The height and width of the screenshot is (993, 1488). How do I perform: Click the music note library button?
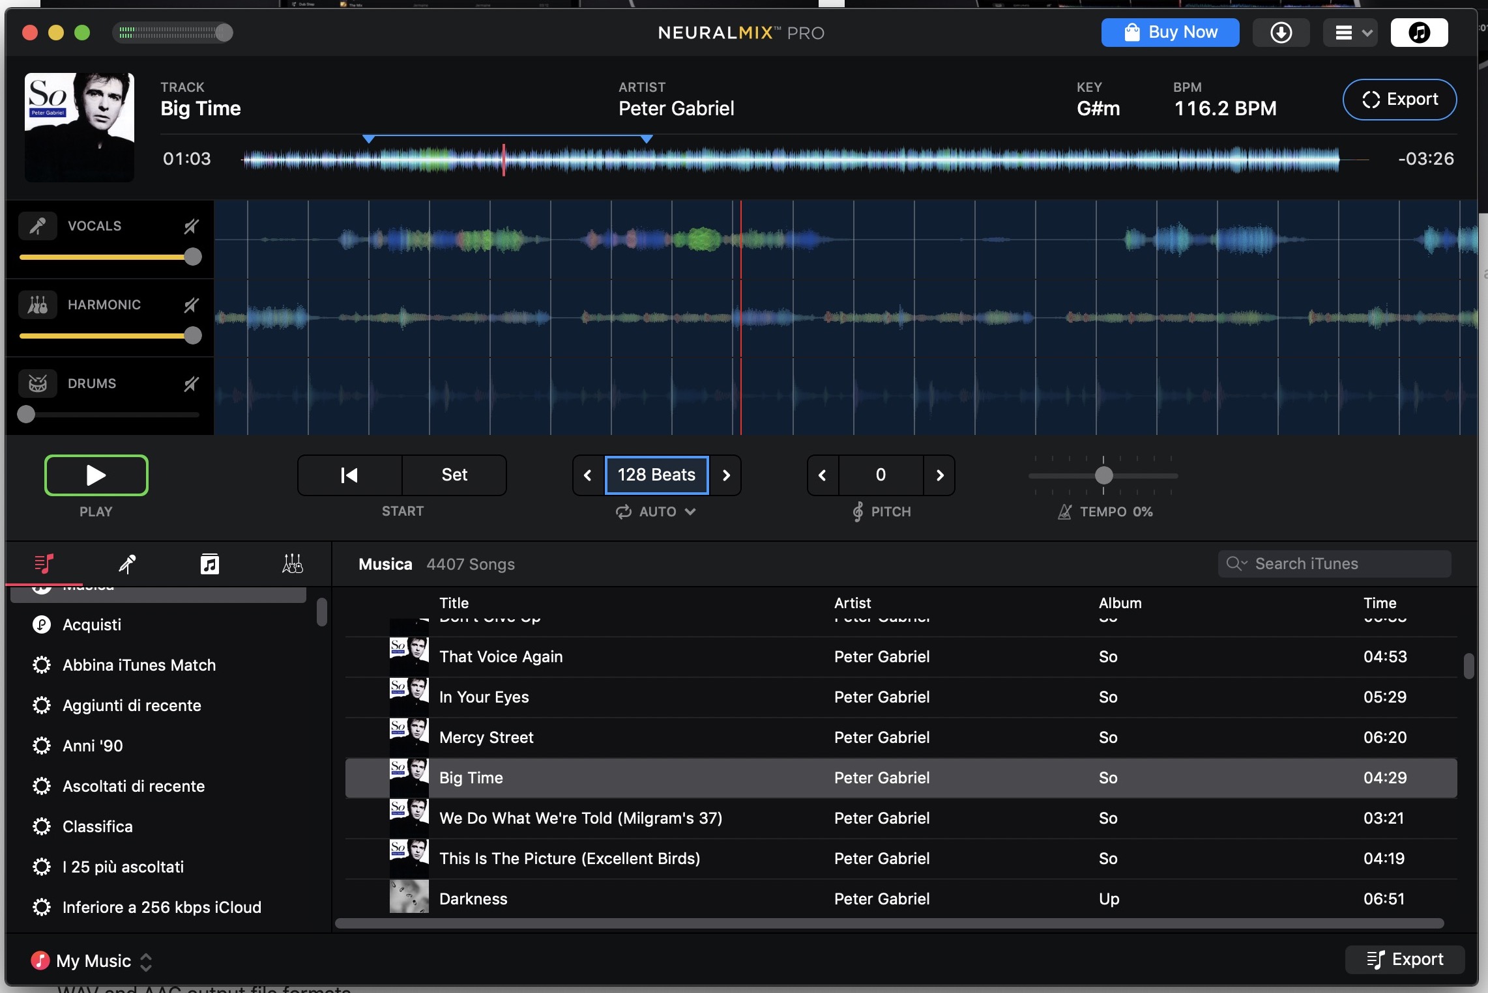pyautogui.click(x=1419, y=33)
